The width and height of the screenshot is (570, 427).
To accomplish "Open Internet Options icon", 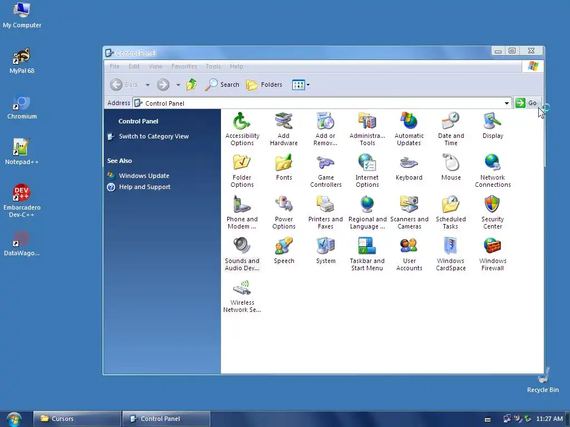I will tap(367, 171).
